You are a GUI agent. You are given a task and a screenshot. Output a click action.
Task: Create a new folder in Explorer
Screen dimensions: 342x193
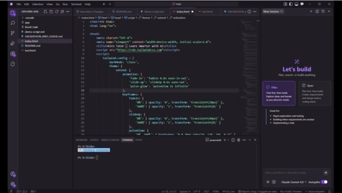point(51,11)
